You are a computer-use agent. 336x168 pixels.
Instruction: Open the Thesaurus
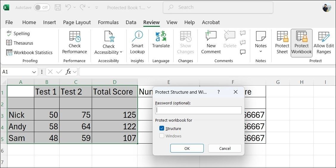(20, 43)
